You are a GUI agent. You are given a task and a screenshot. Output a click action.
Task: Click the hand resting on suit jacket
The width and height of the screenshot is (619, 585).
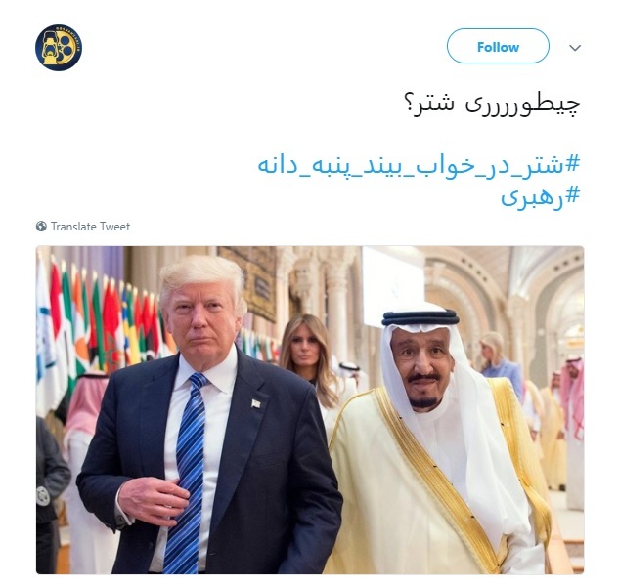pyautogui.click(x=154, y=497)
